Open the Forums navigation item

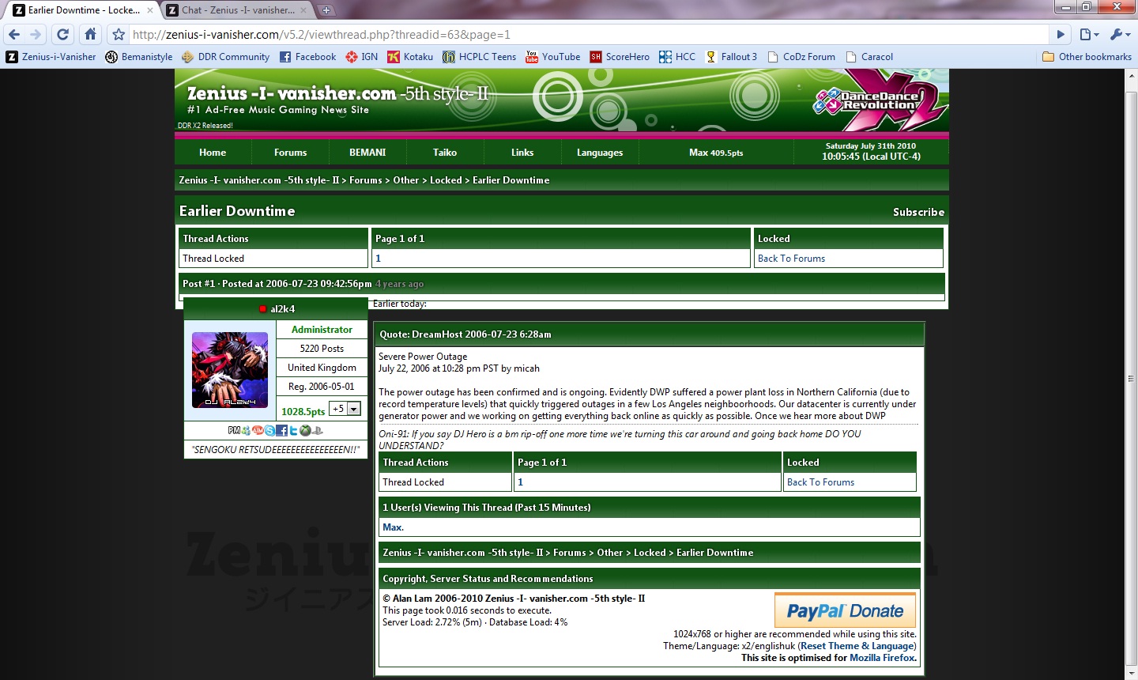290,153
